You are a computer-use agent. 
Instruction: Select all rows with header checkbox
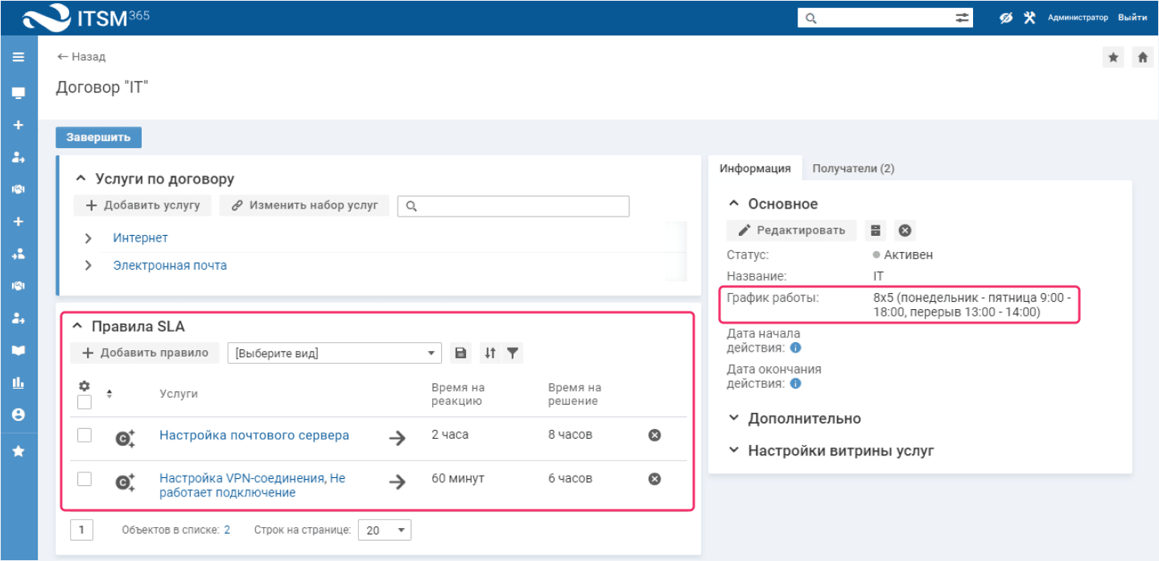pos(85,402)
